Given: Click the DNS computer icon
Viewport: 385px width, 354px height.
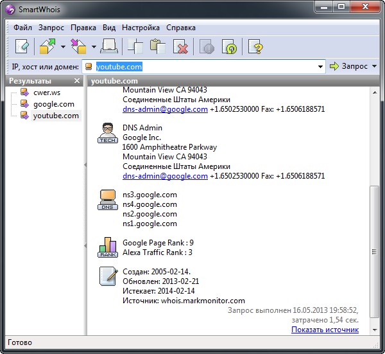Looking at the screenshot, I should [108, 200].
